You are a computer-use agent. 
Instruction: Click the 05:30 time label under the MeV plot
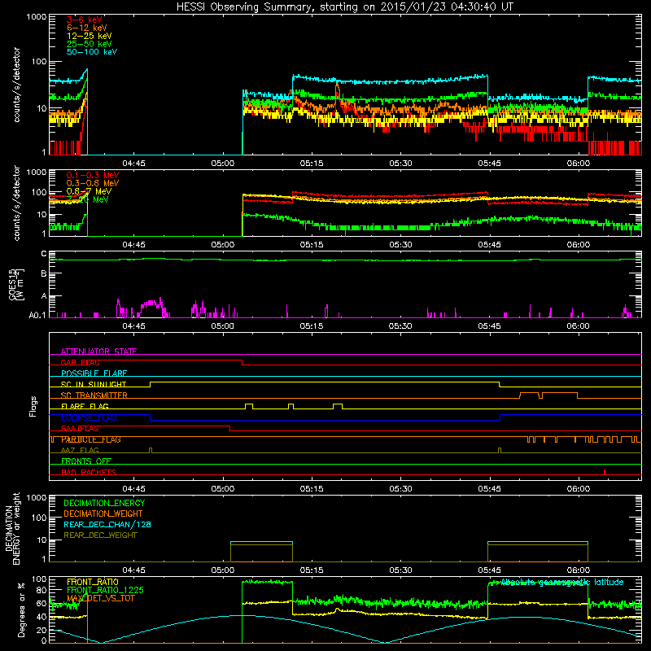pyautogui.click(x=400, y=245)
